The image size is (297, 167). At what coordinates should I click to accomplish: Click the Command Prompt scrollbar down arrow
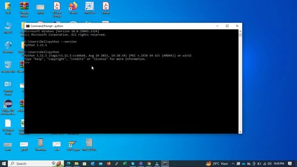pyautogui.click(x=240, y=132)
